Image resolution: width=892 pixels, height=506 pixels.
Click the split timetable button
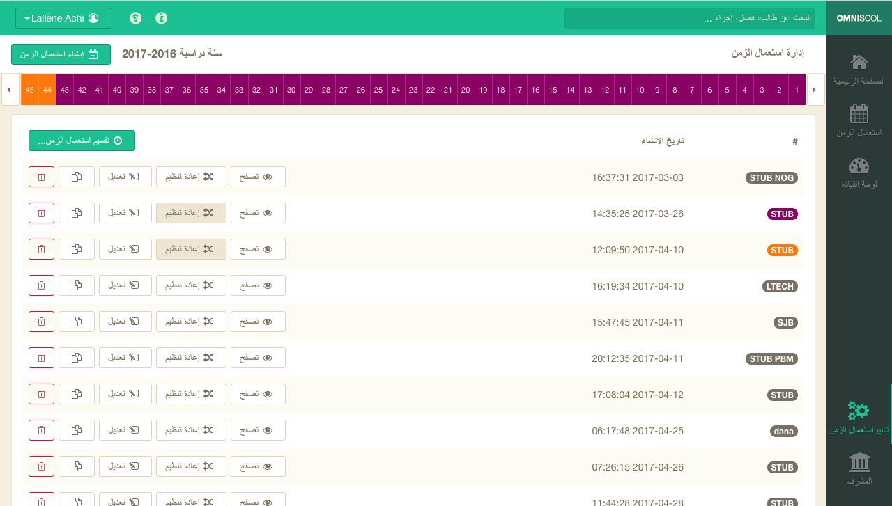click(x=82, y=141)
